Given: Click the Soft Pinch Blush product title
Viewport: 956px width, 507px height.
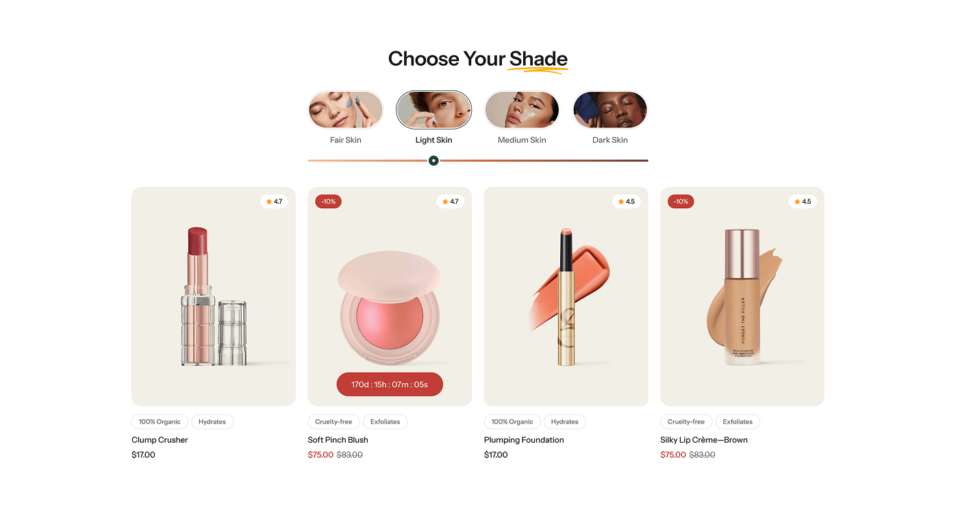Looking at the screenshot, I should pyautogui.click(x=338, y=440).
